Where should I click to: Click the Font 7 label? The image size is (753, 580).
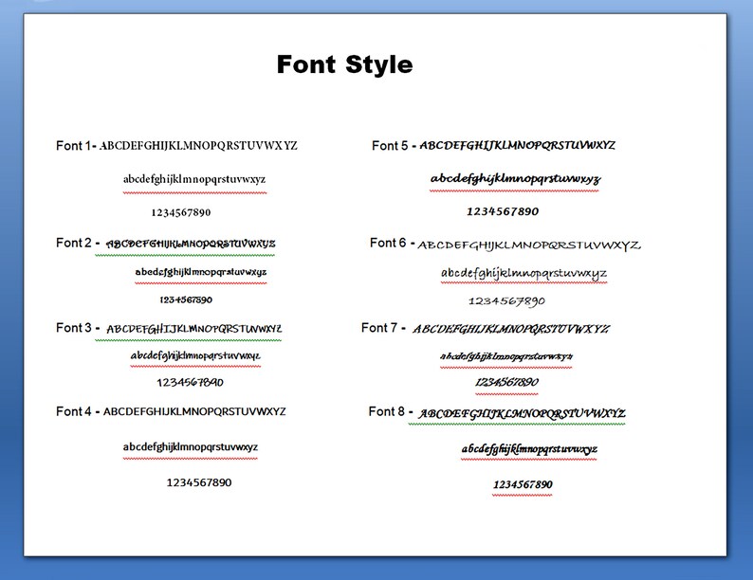point(379,328)
